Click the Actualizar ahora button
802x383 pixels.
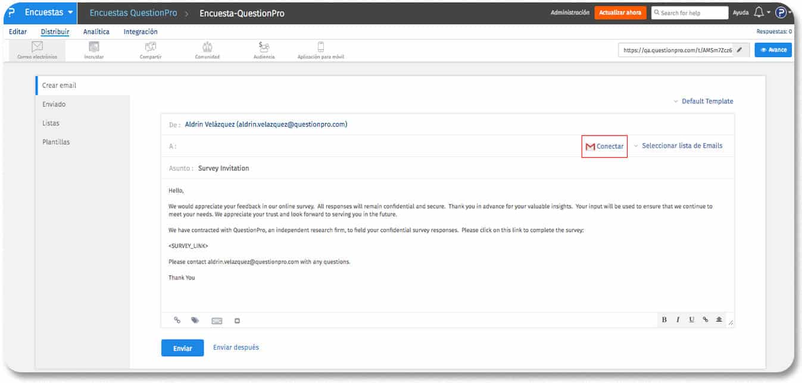coord(620,12)
